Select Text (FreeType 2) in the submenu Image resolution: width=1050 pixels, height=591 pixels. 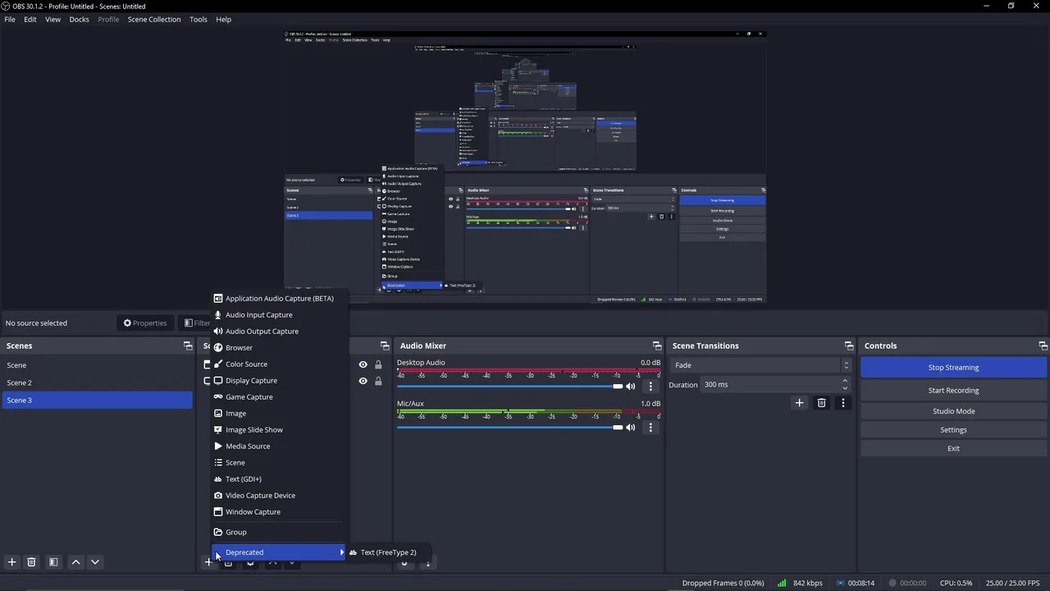click(x=387, y=552)
